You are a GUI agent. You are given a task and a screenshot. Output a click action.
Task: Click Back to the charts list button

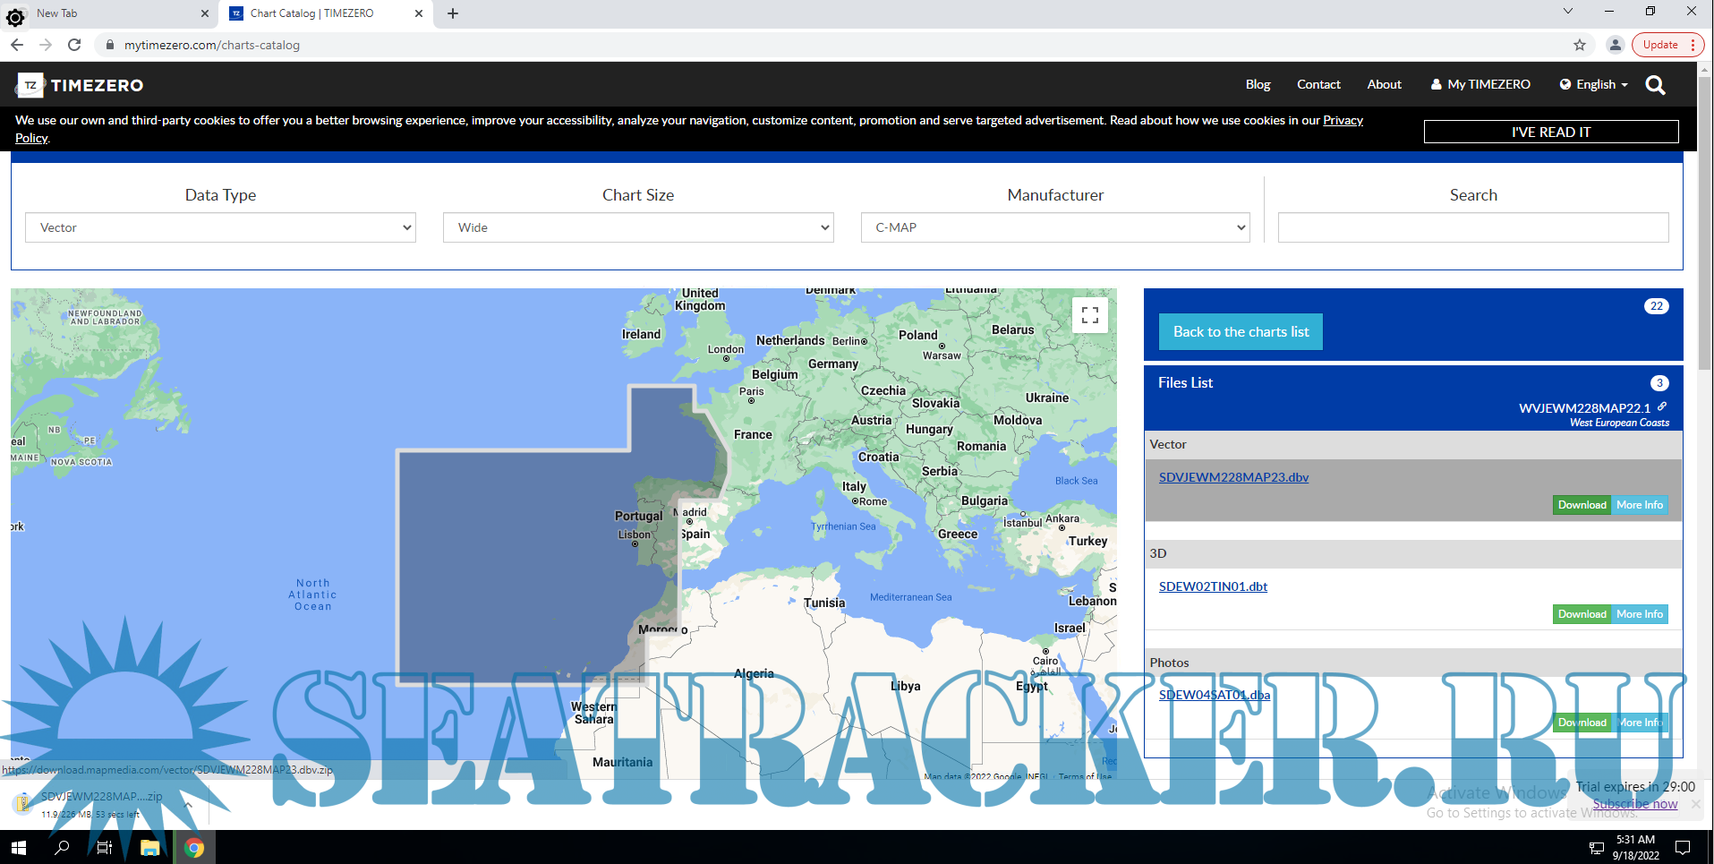click(1241, 331)
